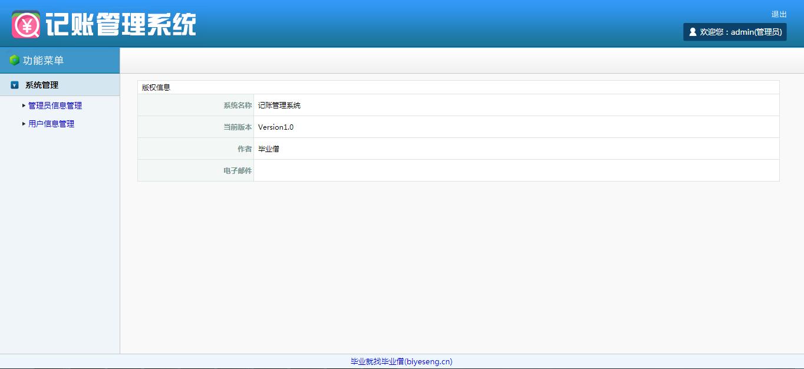Open 管理员信息管理 page
Screen dimensions: 804x369
point(55,106)
